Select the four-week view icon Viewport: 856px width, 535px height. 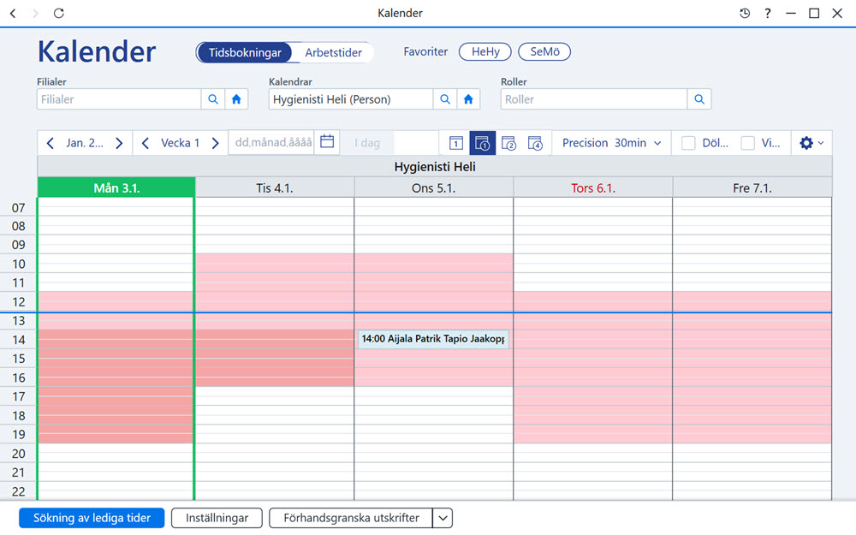535,143
